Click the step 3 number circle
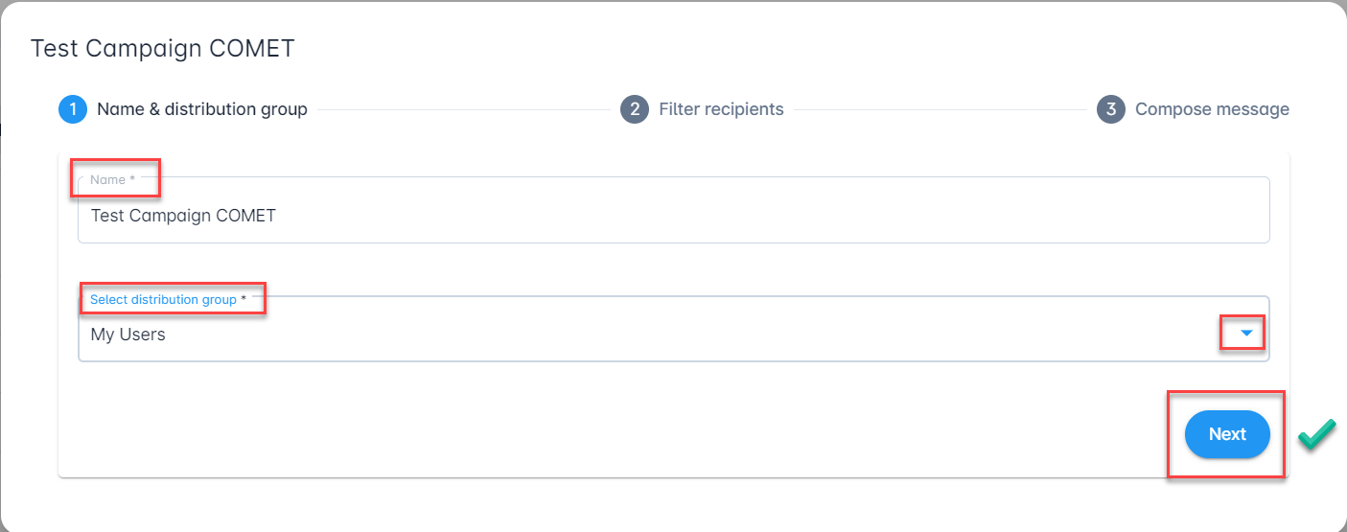The height and width of the screenshot is (532, 1347). click(x=1110, y=109)
